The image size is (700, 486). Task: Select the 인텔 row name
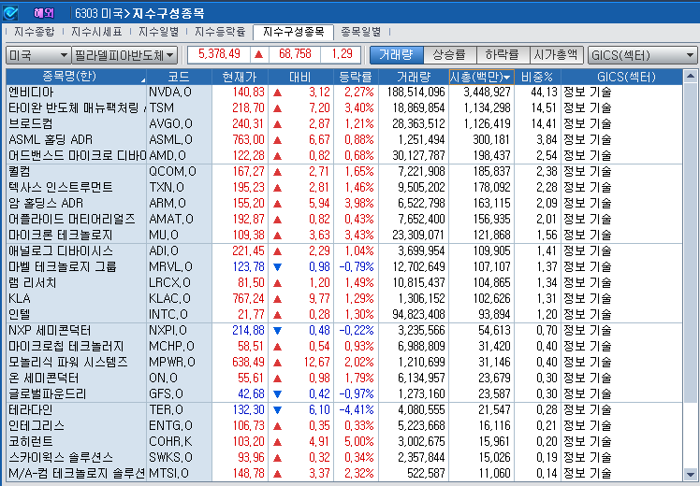(20, 314)
